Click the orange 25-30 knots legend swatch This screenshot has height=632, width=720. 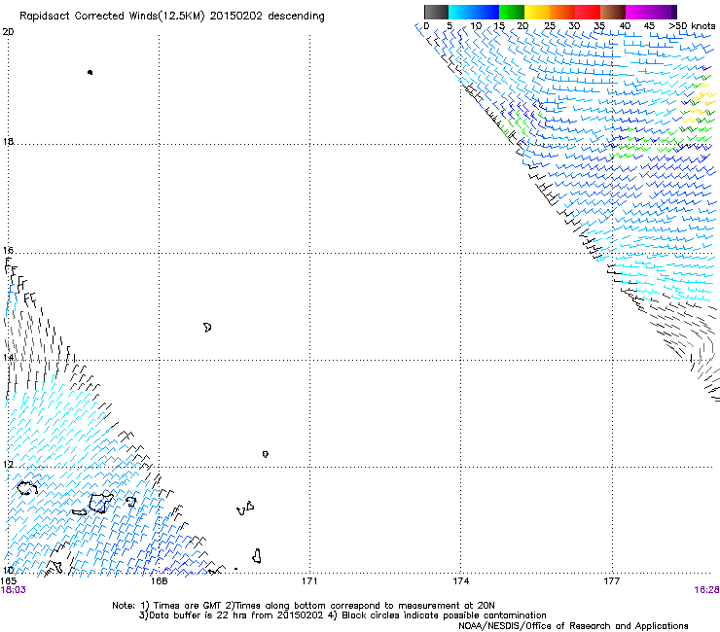coord(562,12)
